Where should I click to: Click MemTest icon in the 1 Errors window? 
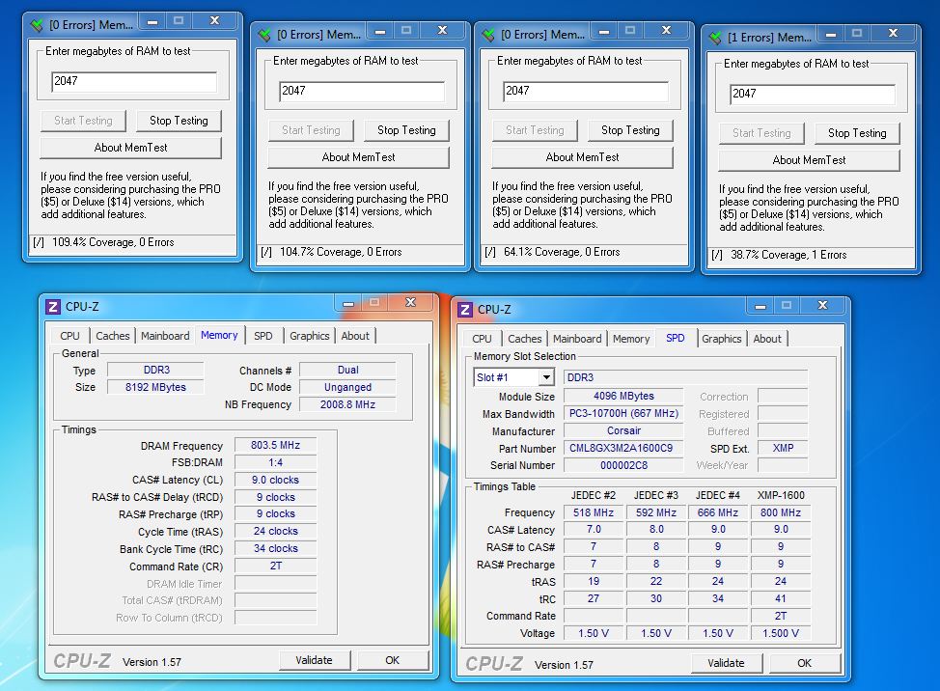(x=715, y=38)
